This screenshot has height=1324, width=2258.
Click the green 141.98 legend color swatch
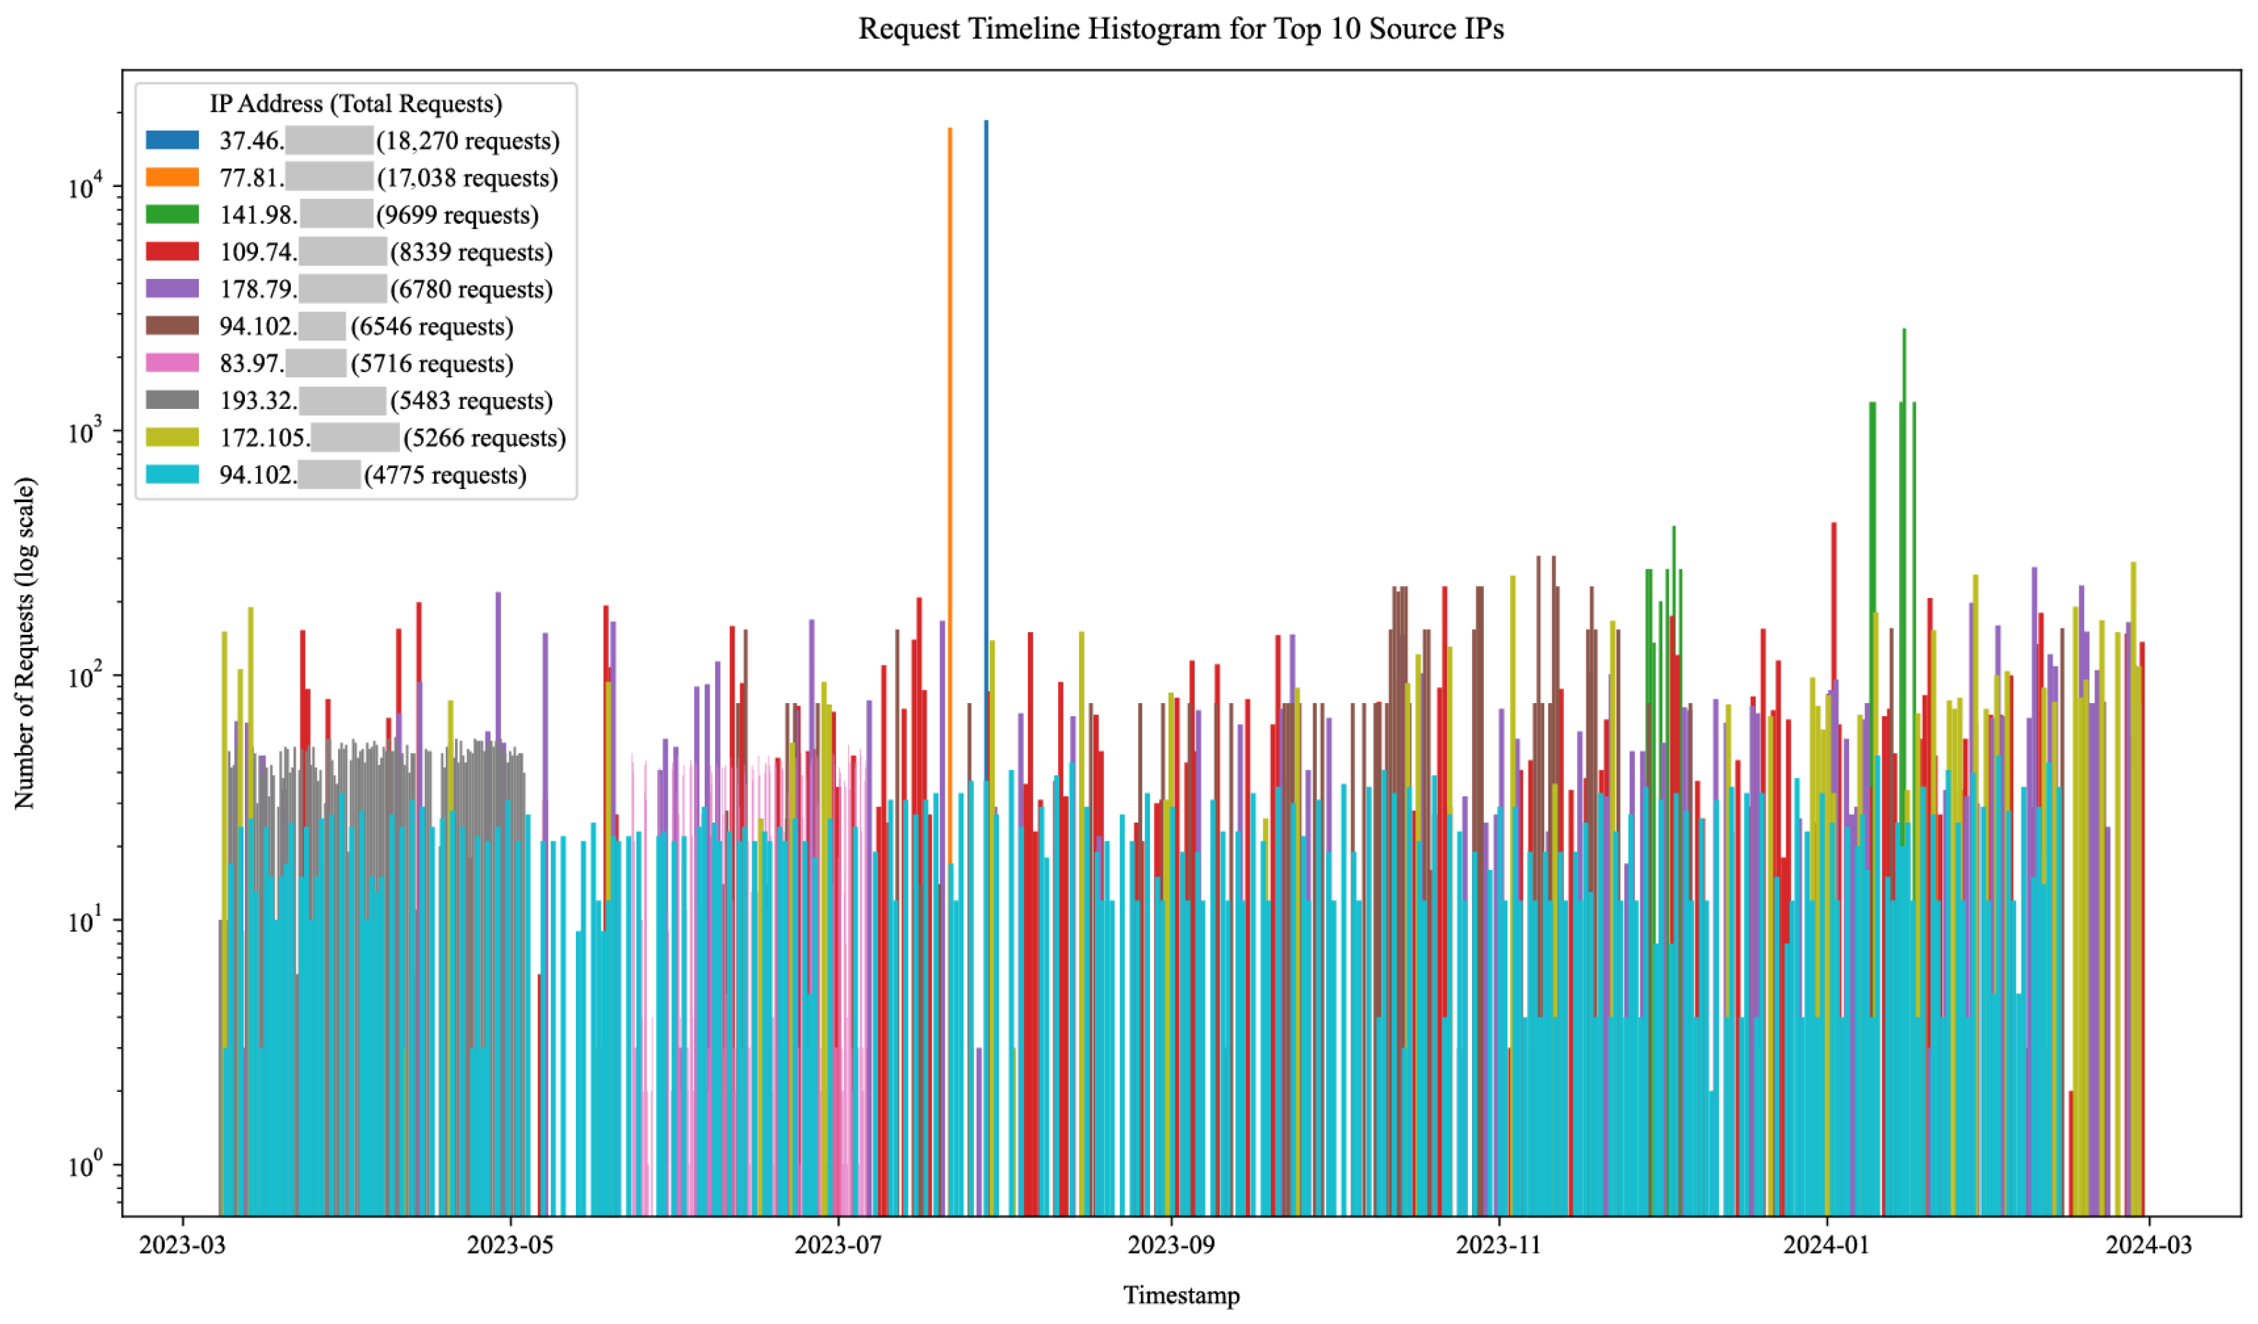[x=172, y=214]
